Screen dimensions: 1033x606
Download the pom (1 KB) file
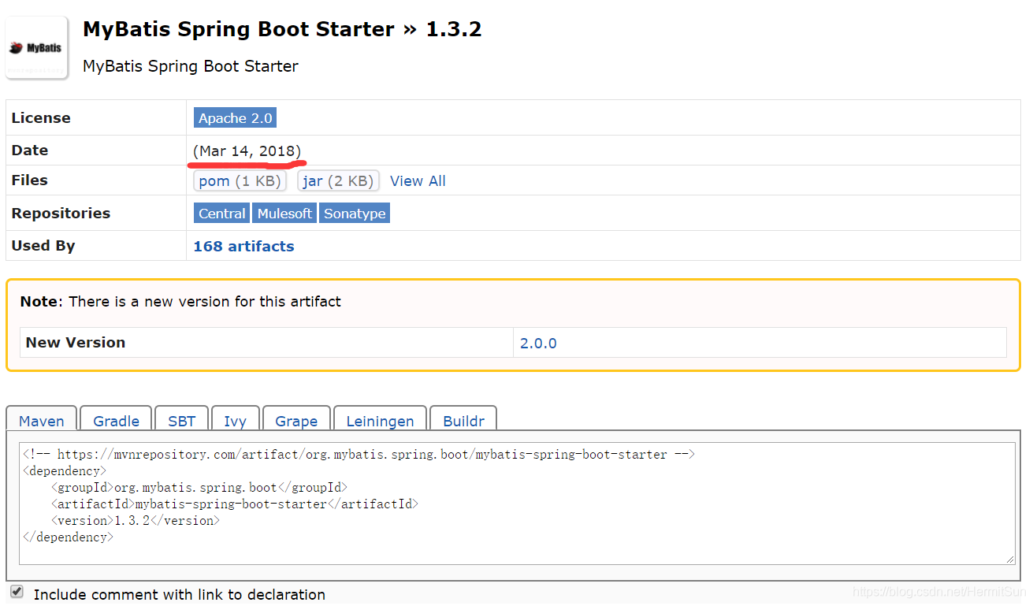point(240,181)
